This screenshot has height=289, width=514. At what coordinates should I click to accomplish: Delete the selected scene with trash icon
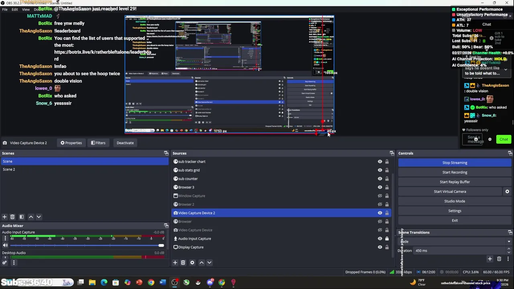pyautogui.click(x=12, y=217)
